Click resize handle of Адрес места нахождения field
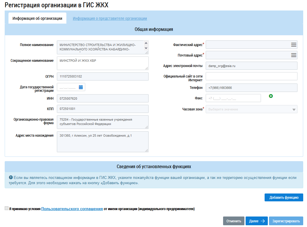The height and width of the screenshot is (227, 307). click(x=147, y=150)
